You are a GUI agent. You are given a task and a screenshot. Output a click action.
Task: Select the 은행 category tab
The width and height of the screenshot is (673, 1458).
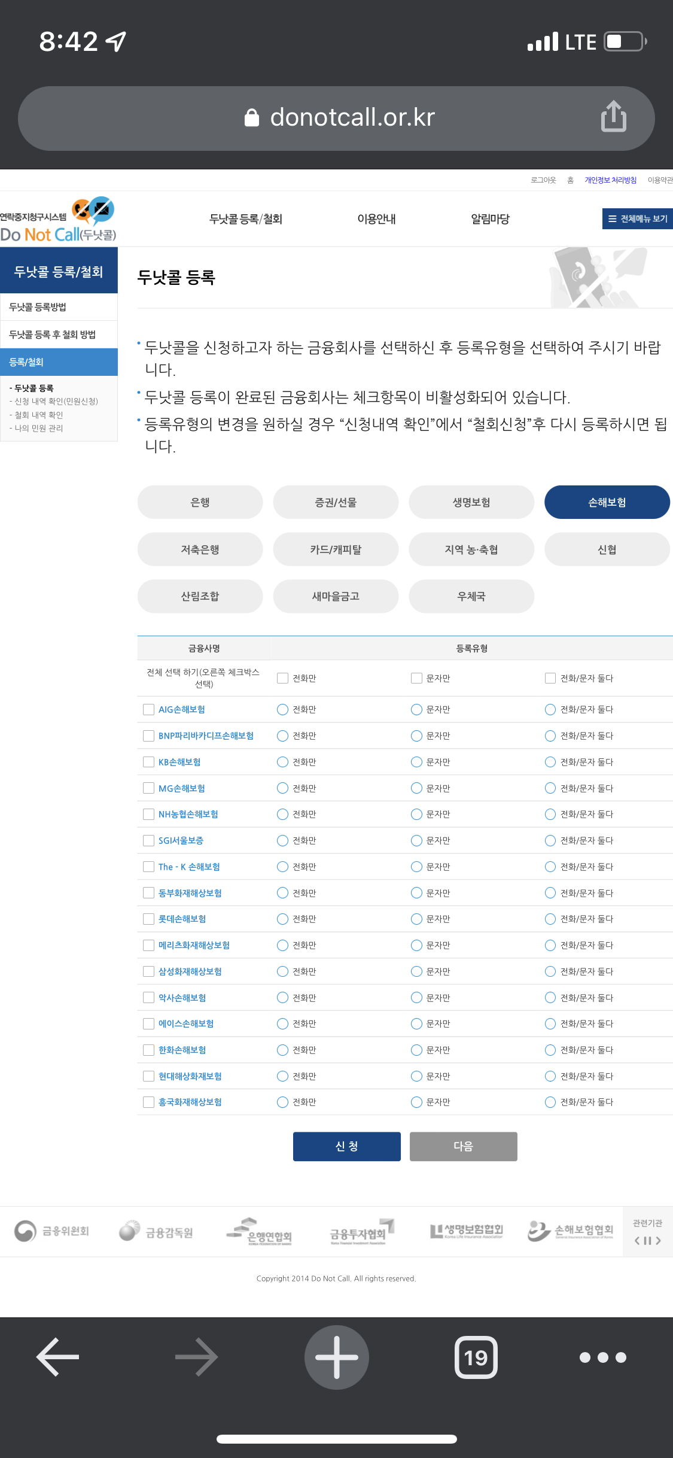[x=200, y=502]
